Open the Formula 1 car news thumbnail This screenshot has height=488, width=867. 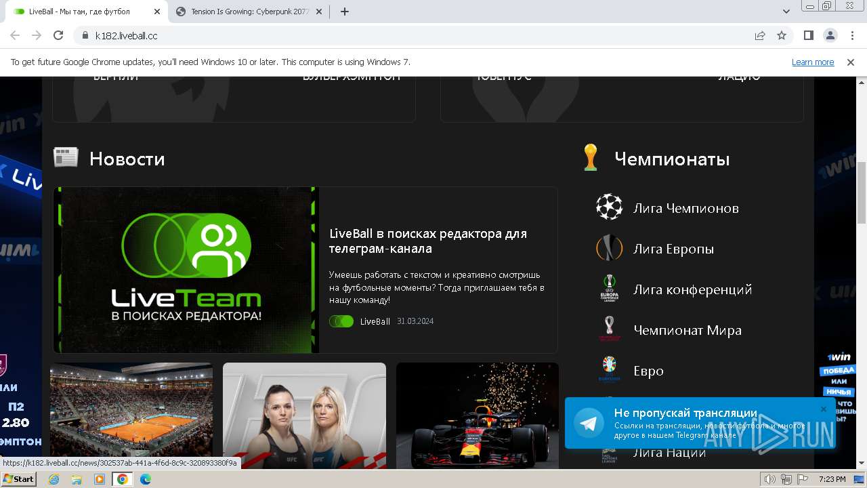pos(478,415)
